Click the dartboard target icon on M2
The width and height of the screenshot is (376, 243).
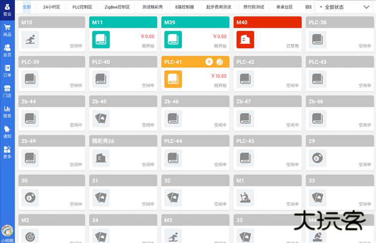click(30, 236)
